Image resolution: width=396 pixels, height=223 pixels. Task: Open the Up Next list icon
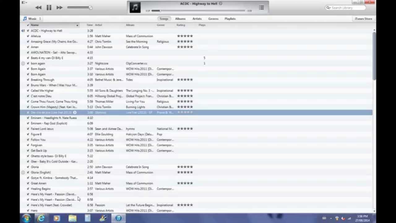261,7
